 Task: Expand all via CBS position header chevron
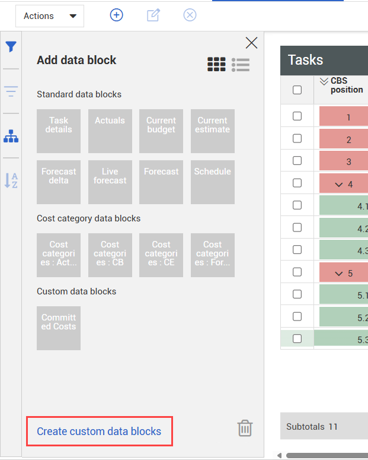coord(324,81)
